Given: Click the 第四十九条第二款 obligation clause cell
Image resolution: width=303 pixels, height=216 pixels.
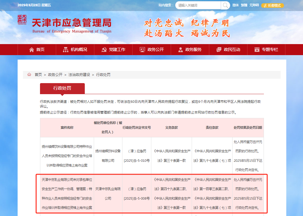Looking at the screenshot, I should click(x=171, y=194).
